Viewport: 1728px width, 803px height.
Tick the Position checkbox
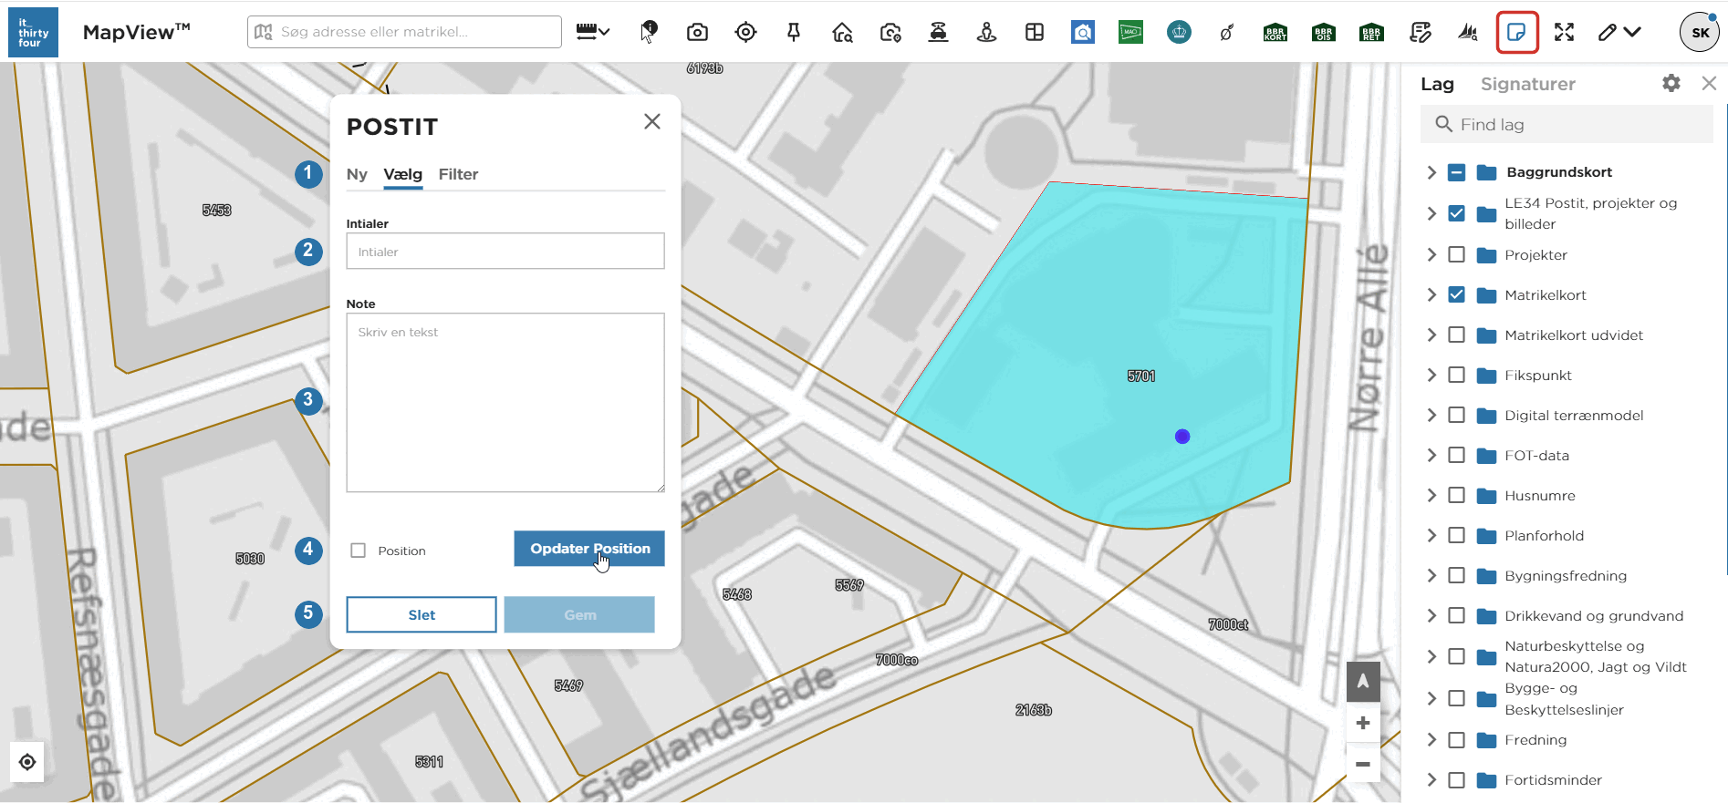pyautogui.click(x=359, y=551)
